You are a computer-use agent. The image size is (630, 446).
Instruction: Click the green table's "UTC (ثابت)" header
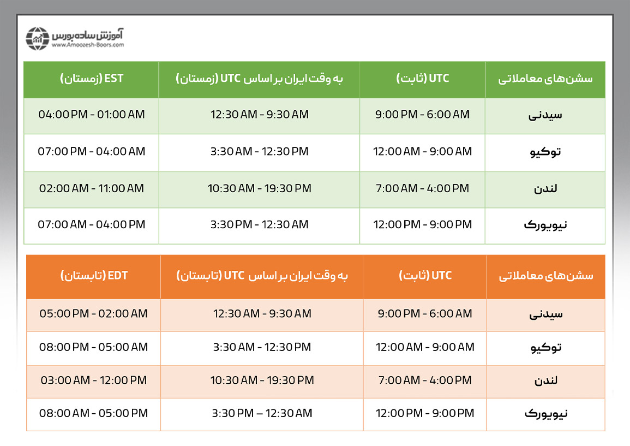click(422, 78)
